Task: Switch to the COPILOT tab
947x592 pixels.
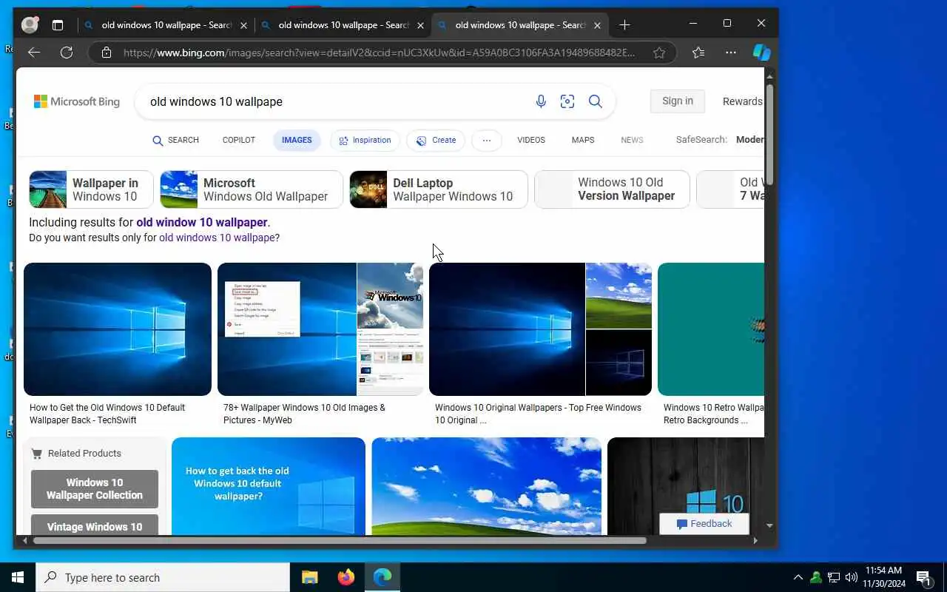Action: pos(239,140)
